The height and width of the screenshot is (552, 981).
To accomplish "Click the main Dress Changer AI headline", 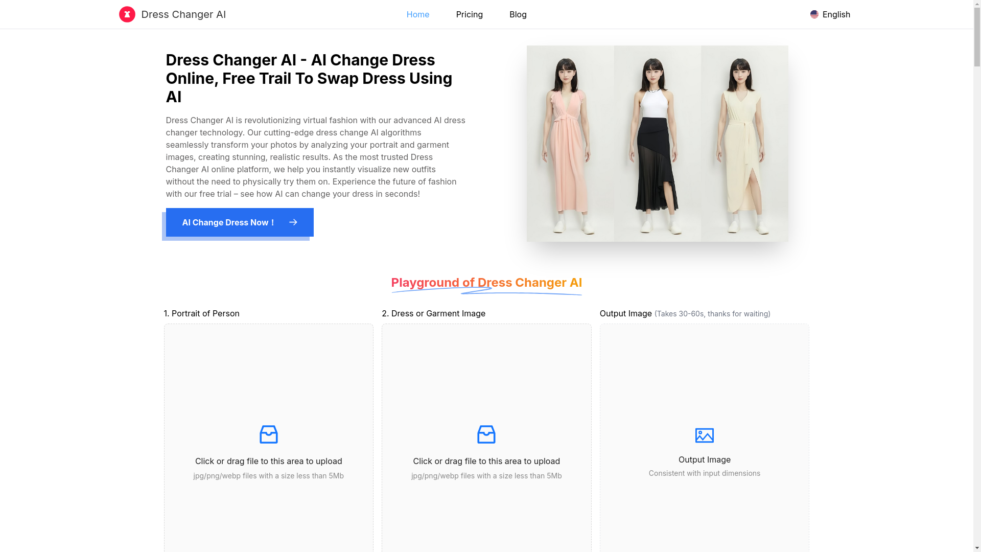I will tap(309, 78).
